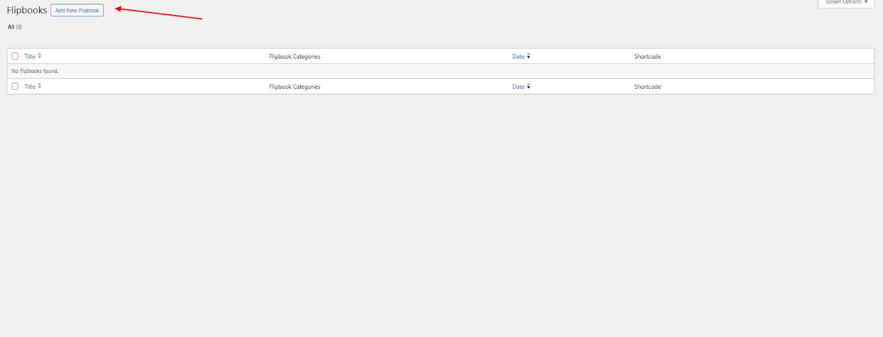Screen dimensions: 883x337
Task: Sort by Date in the header row
Action: pyautogui.click(x=518, y=56)
